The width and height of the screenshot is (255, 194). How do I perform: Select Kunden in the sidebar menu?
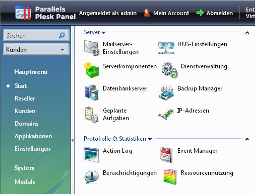pos(25,111)
